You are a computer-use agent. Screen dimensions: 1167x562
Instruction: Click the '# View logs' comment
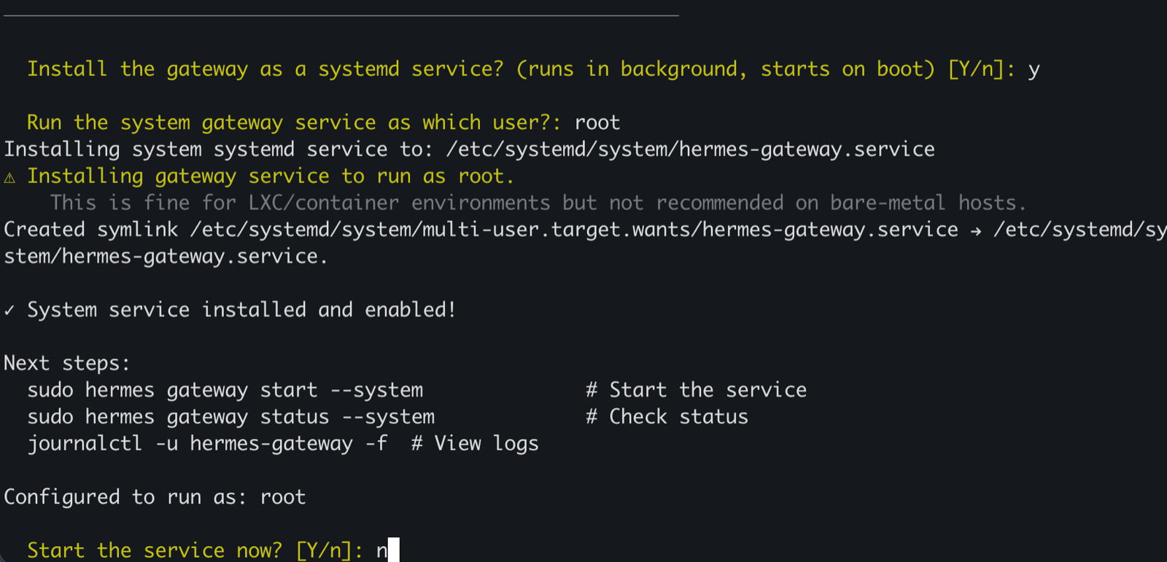click(475, 444)
